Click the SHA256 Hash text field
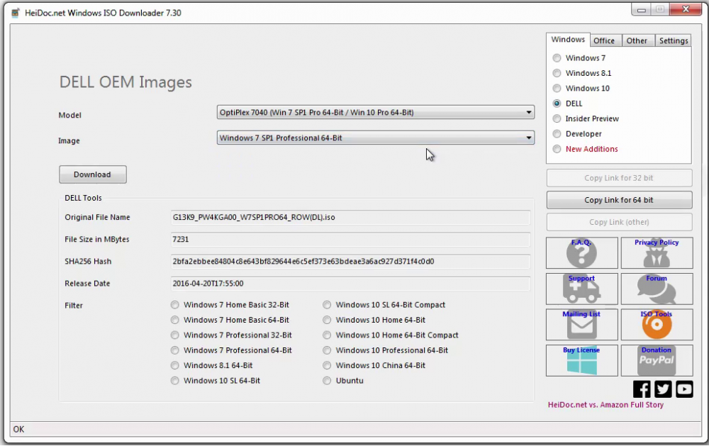709x446 pixels. 350,262
